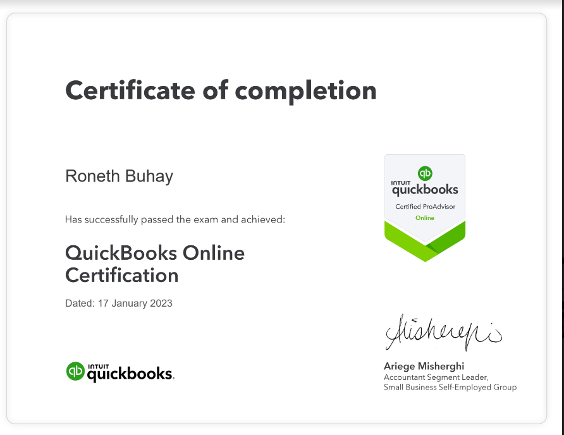Click the green 'Online' label in the badge
The width and height of the screenshot is (564, 435).
[x=425, y=218]
